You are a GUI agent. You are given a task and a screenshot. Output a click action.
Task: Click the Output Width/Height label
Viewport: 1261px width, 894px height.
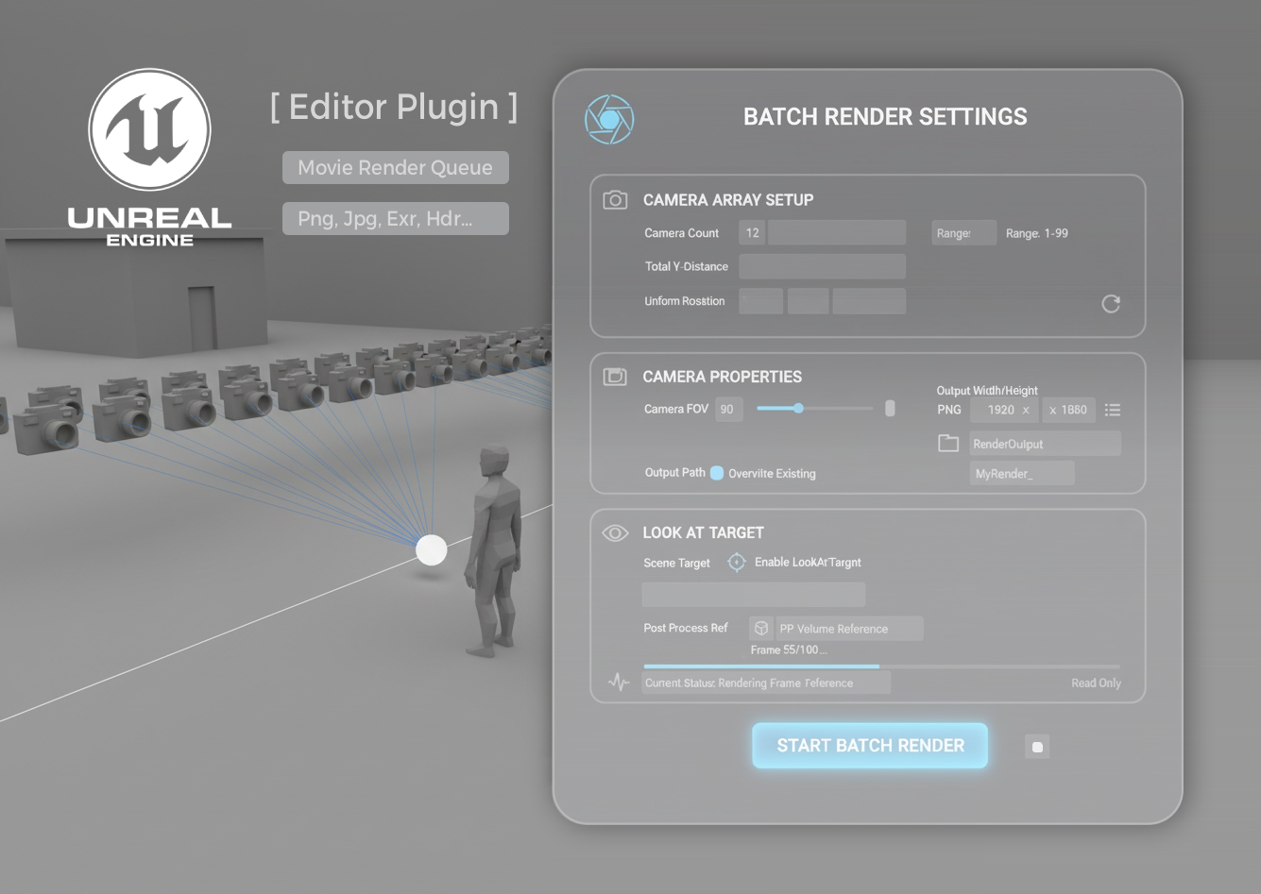point(987,390)
